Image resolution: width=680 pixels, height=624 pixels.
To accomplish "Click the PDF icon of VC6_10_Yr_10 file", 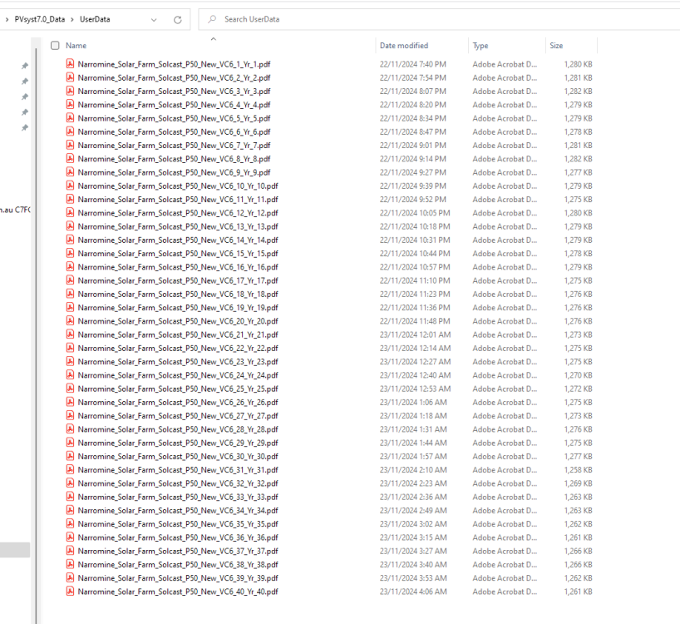I will 71,186.
